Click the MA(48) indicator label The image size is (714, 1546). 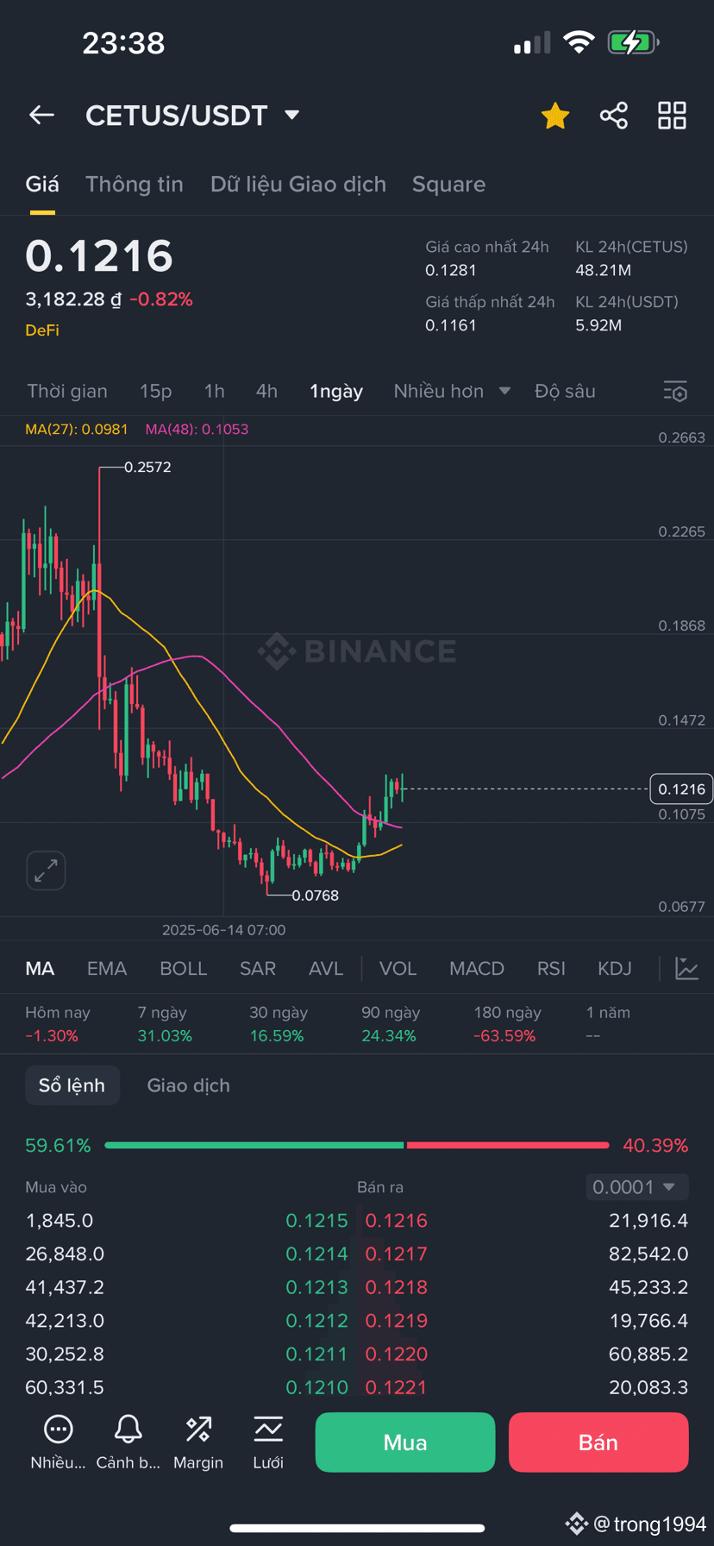[x=197, y=429]
